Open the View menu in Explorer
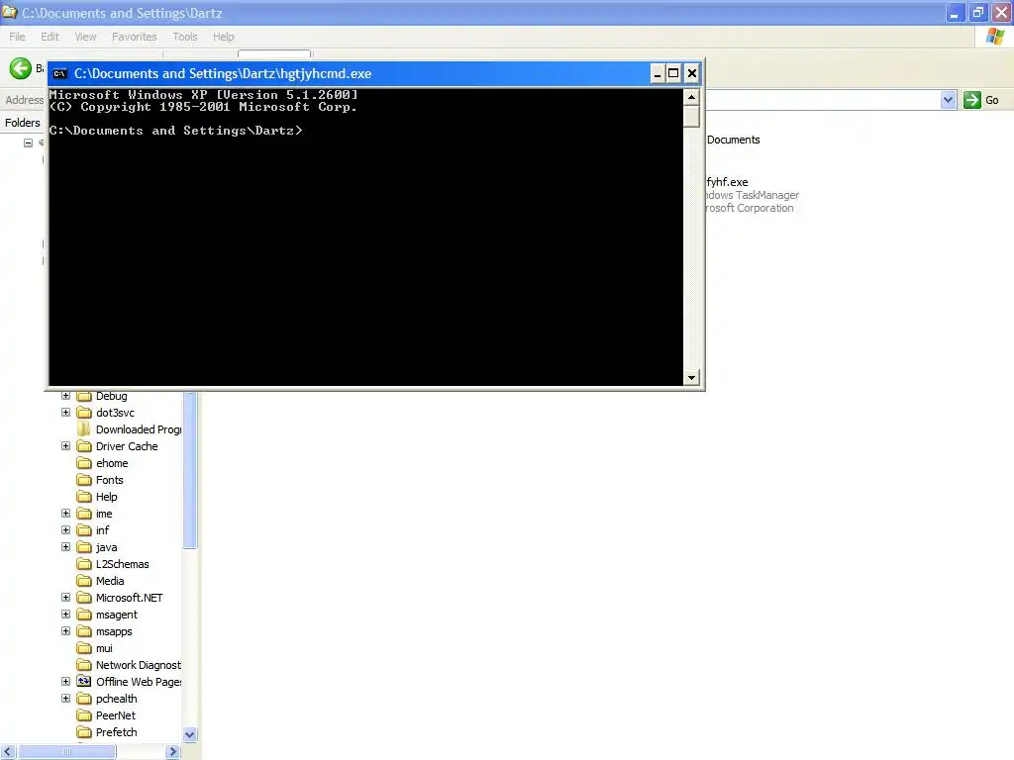The width and height of the screenshot is (1014, 760). (85, 37)
